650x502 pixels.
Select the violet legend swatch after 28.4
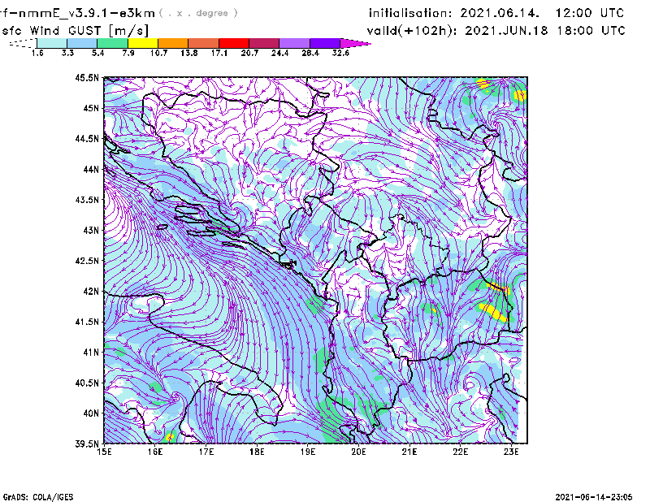pyautogui.click(x=324, y=43)
